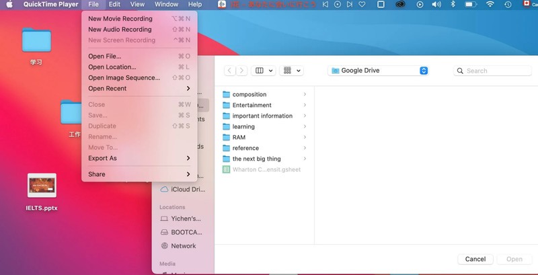The width and height of the screenshot is (538, 275).
Task: Click the Cancel button
Action: 475,260
